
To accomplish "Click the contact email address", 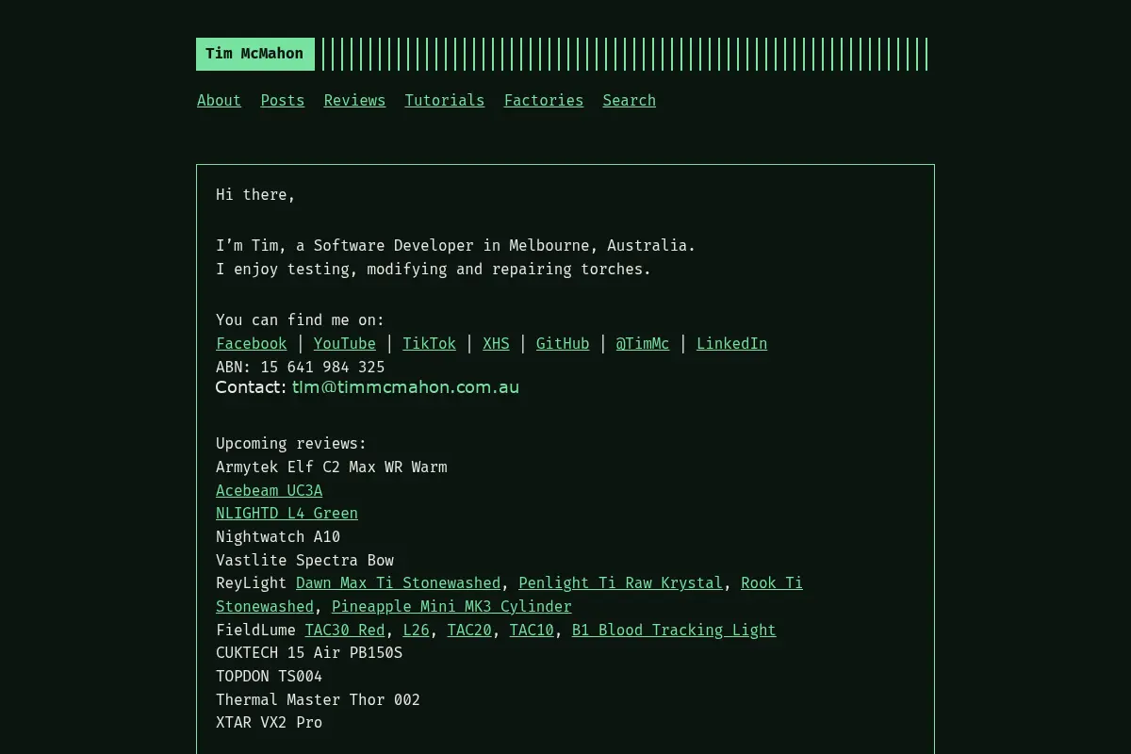I will click(405, 387).
